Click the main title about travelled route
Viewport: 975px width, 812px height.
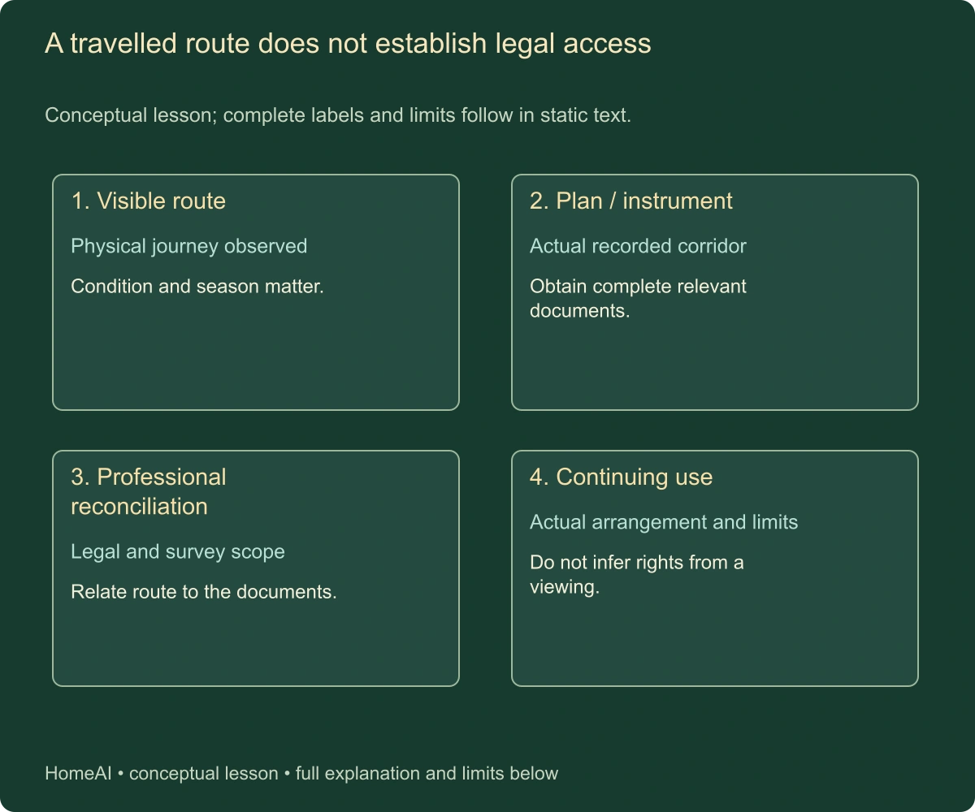348,44
